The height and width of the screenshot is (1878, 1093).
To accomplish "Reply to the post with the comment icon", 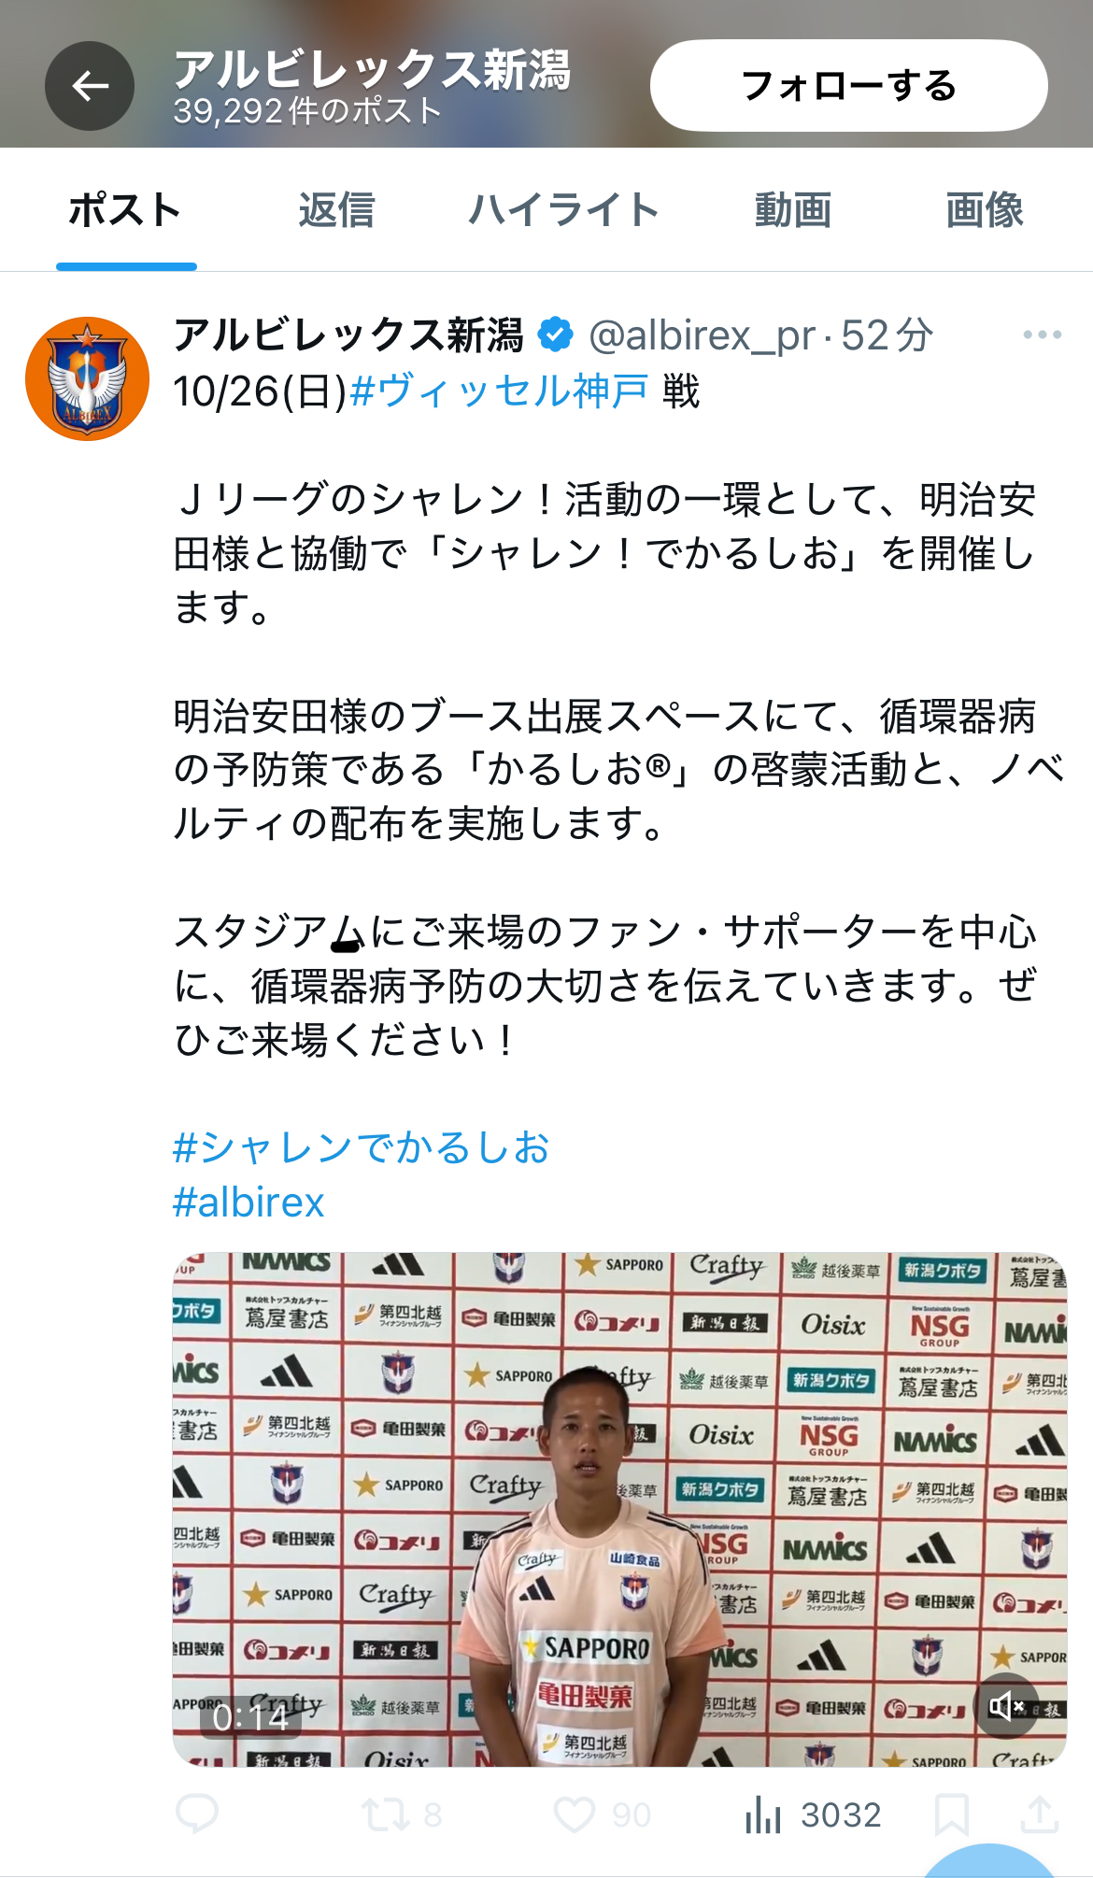I will pyautogui.click(x=197, y=1814).
